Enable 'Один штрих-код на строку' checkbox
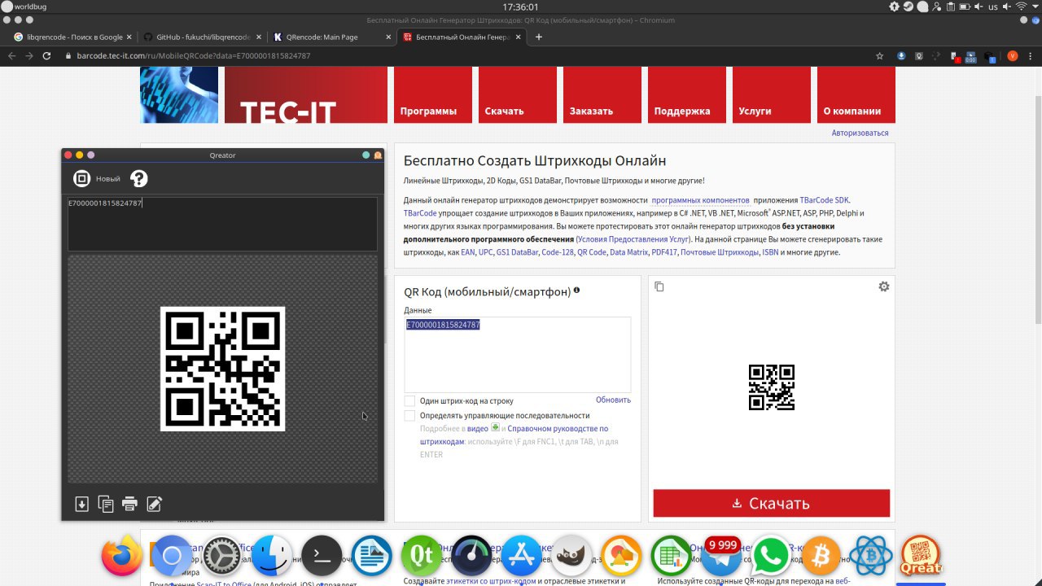The width and height of the screenshot is (1042, 586). pos(409,401)
